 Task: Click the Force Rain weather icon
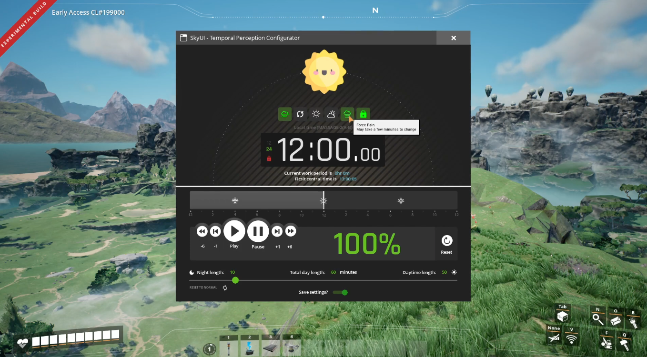347,114
